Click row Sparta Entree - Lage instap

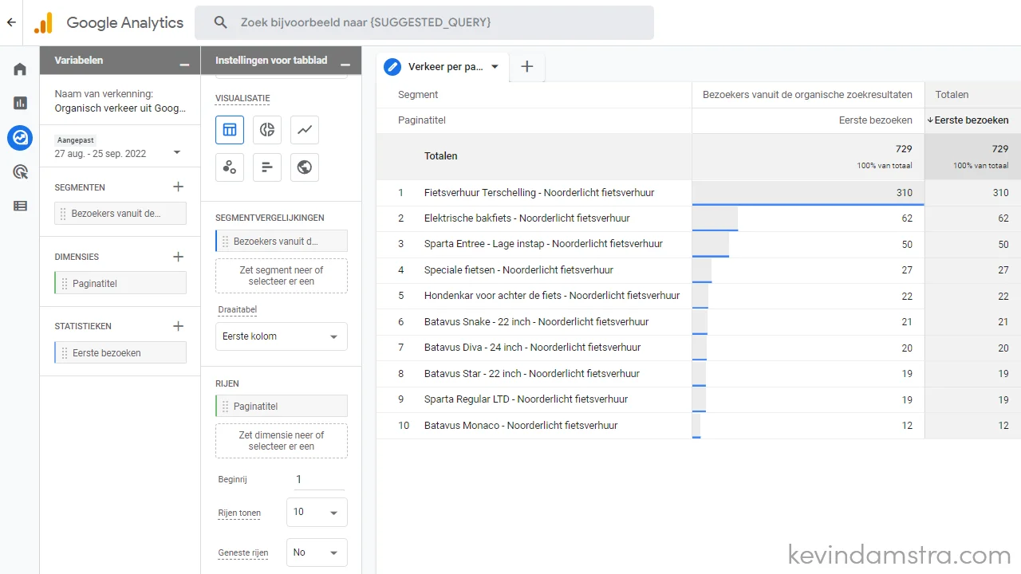[543, 244]
